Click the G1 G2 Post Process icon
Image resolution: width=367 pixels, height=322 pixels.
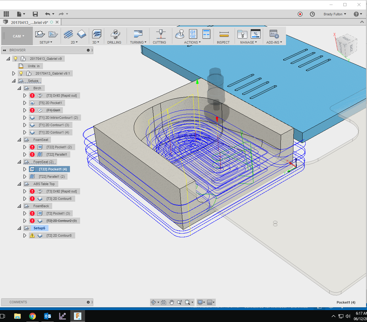click(193, 34)
